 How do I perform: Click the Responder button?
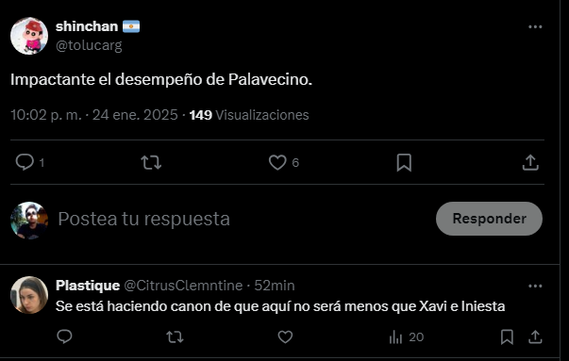click(489, 219)
